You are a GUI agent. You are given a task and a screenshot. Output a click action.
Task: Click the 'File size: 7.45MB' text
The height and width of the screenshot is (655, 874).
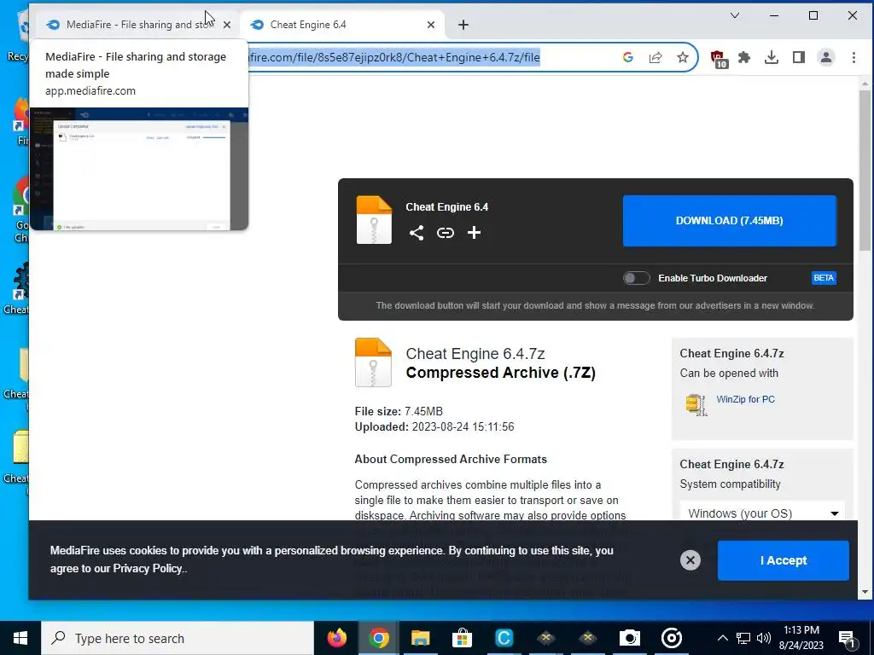click(x=399, y=412)
